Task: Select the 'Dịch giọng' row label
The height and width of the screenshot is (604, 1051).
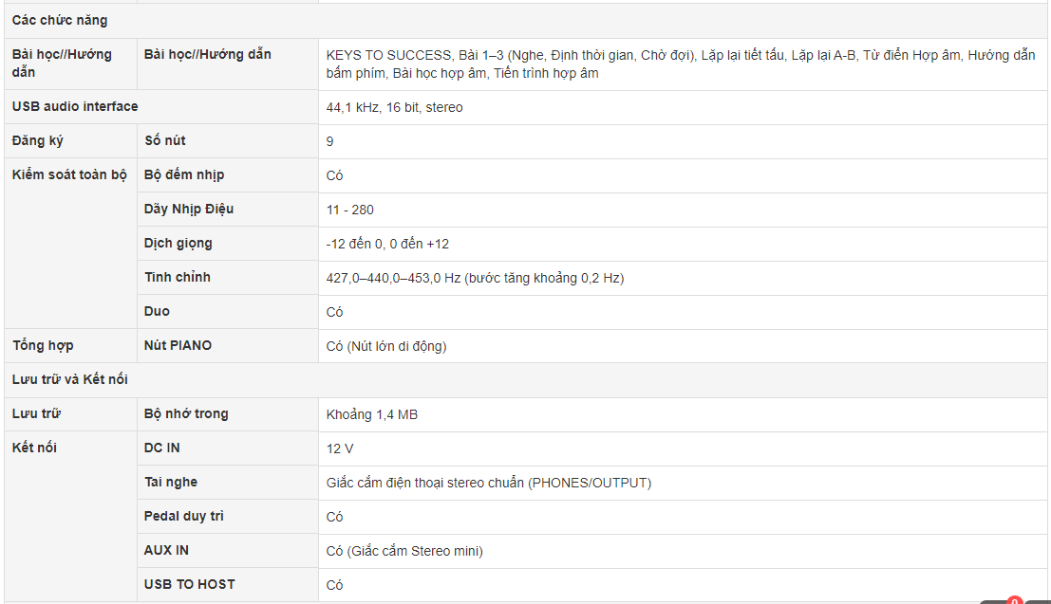Action: click(x=178, y=243)
